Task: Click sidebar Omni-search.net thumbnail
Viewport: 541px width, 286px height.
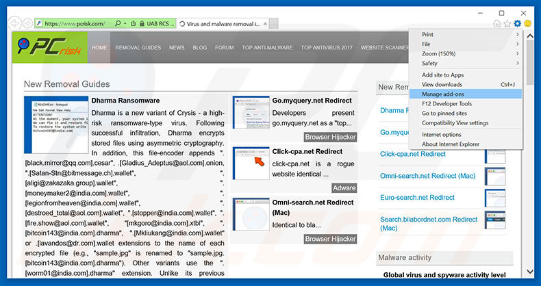Action: (x=495, y=177)
